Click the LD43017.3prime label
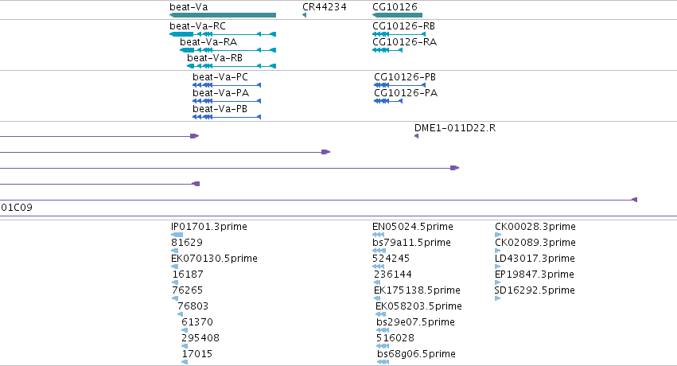677x366 pixels. (535, 258)
